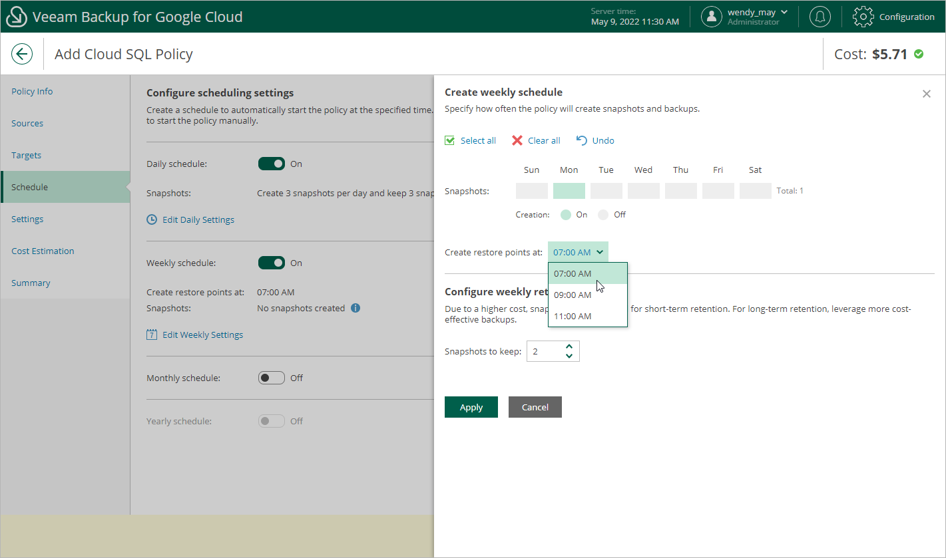Click the Apply button

[x=471, y=407]
